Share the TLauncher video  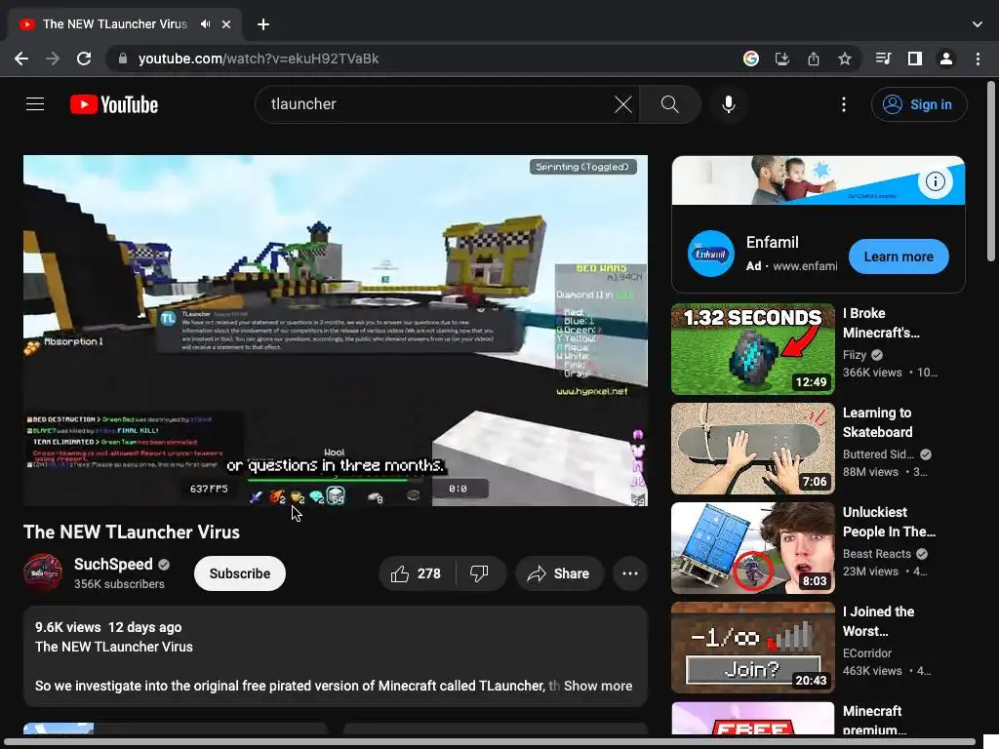pos(559,573)
